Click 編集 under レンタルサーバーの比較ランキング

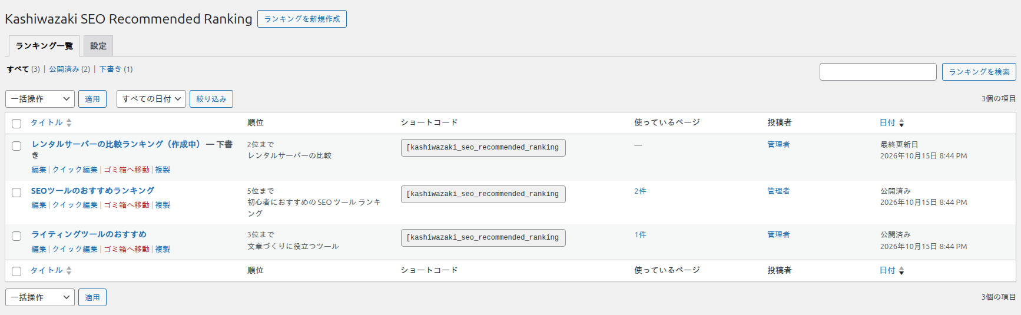pyautogui.click(x=39, y=170)
